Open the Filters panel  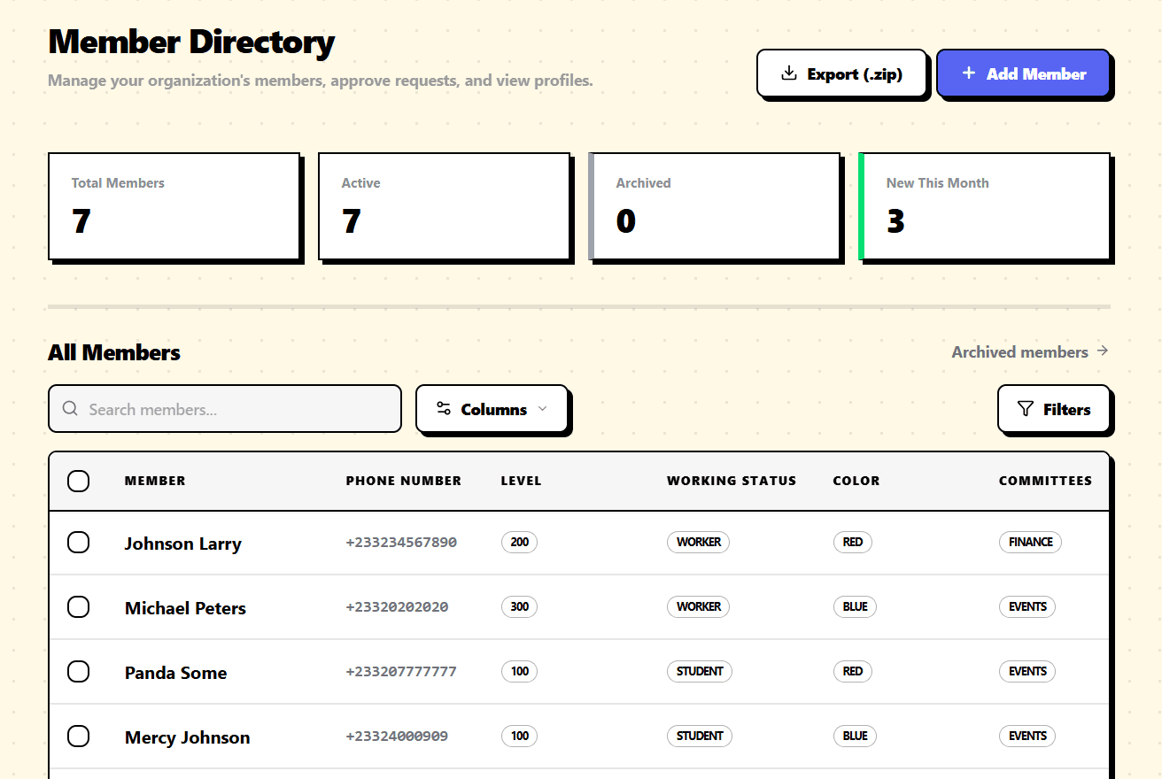1054,409
